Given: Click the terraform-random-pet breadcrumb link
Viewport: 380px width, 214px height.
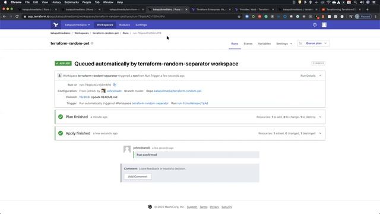Looking at the screenshot, I should point(106,33).
